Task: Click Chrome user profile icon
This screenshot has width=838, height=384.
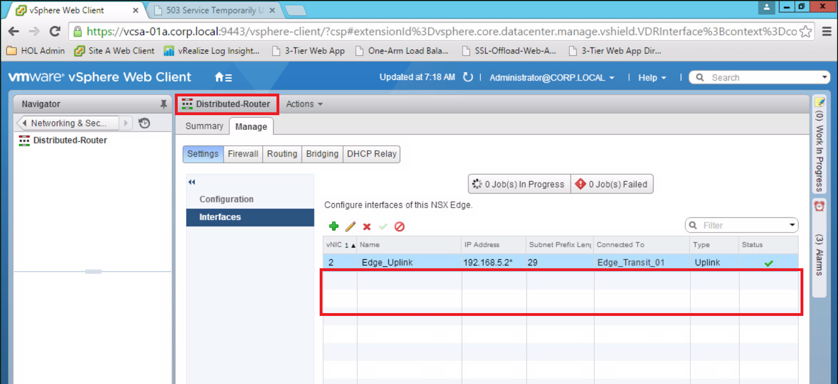Action: [767, 7]
